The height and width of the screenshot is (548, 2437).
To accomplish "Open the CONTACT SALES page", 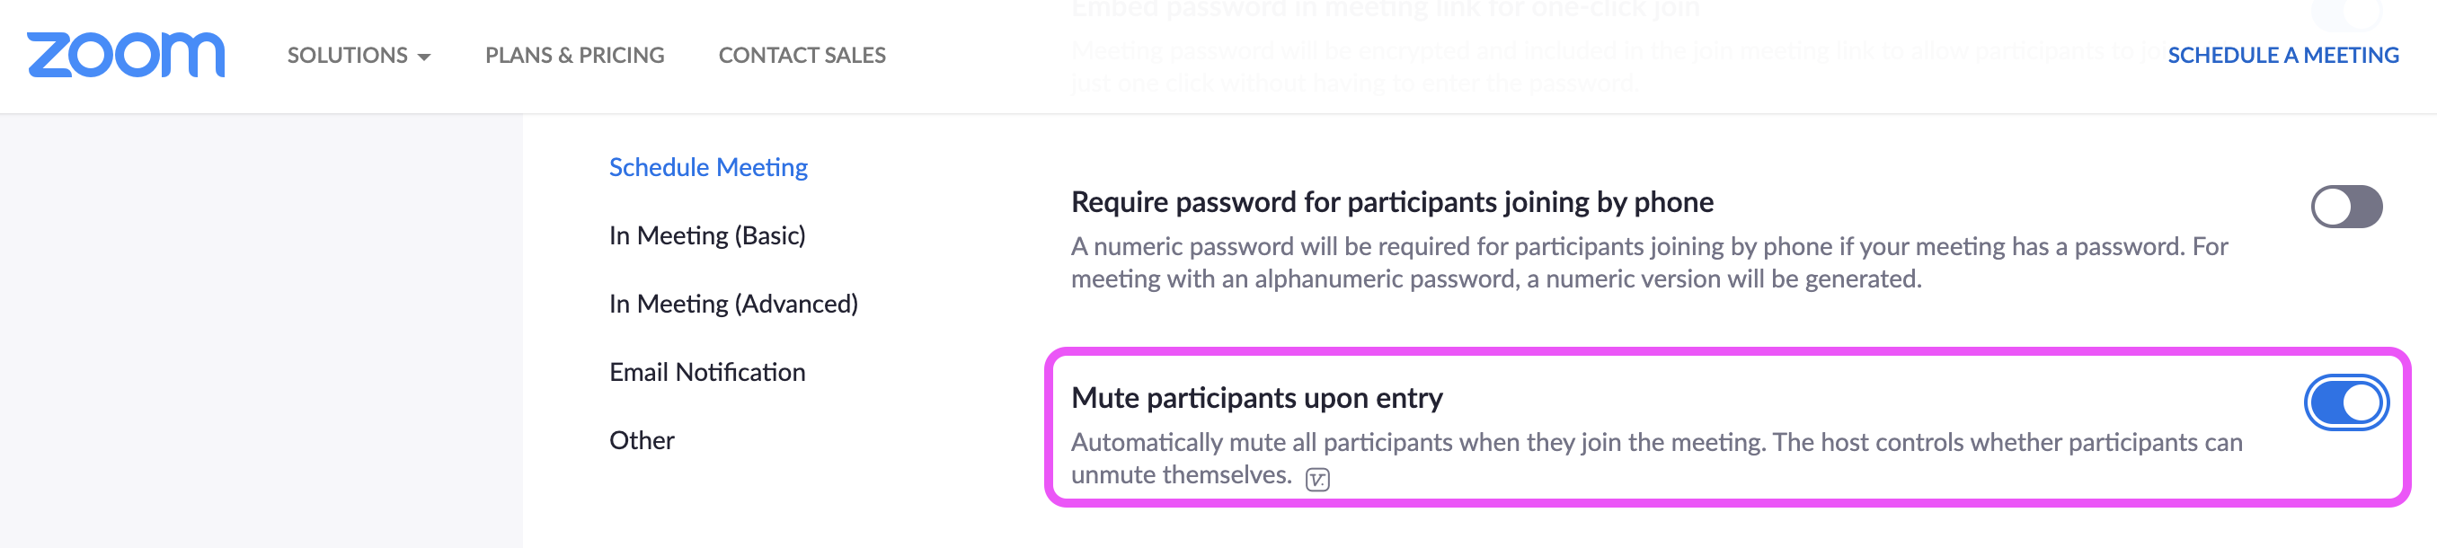I will pyautogui.click(x=802, y=55).
